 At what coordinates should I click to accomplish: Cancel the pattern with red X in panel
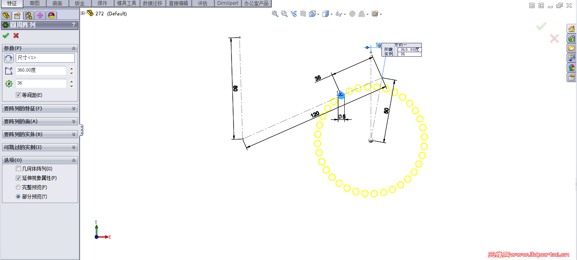coord(16,36)
